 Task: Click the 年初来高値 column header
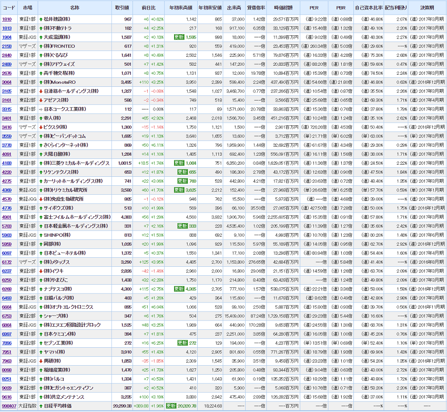(181, 8)
